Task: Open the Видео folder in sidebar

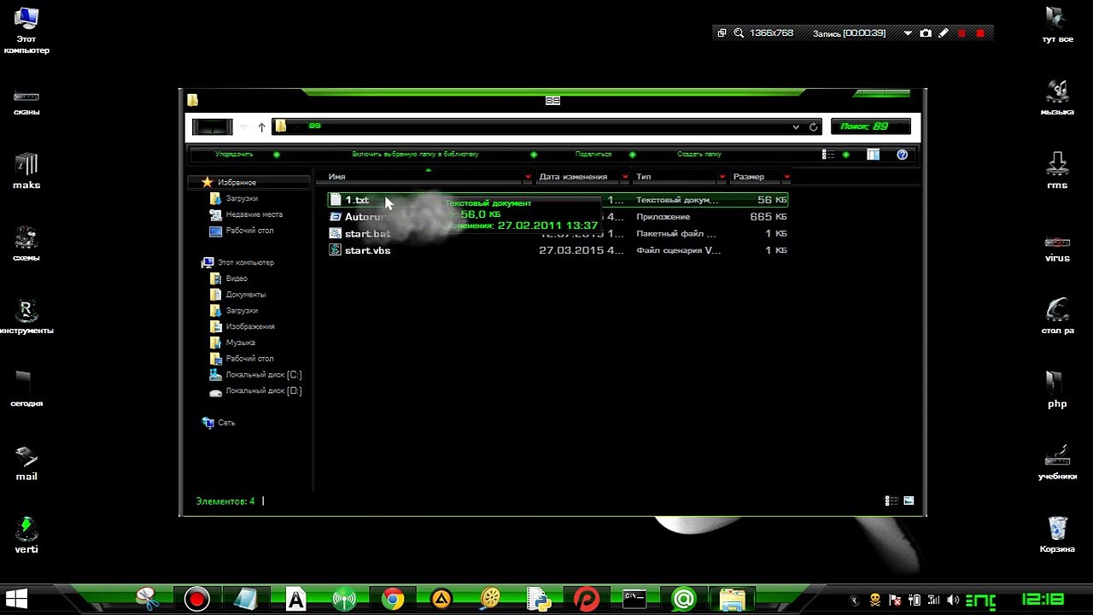Action: pos(237,278)
